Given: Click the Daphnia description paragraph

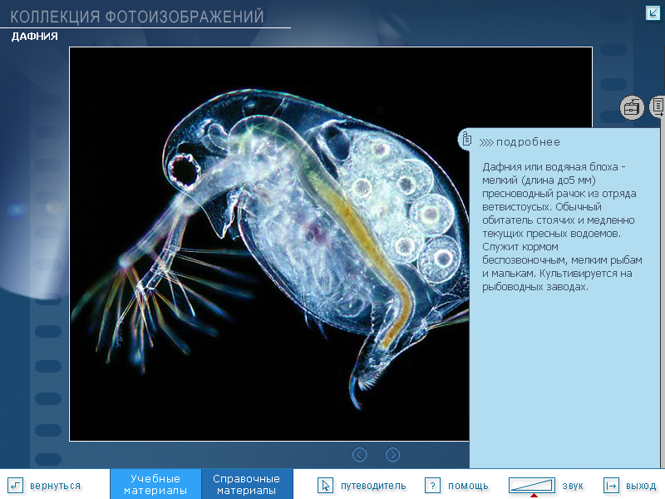Looking at the screenshot, I should pyautogui.click(x=562, y=226).
